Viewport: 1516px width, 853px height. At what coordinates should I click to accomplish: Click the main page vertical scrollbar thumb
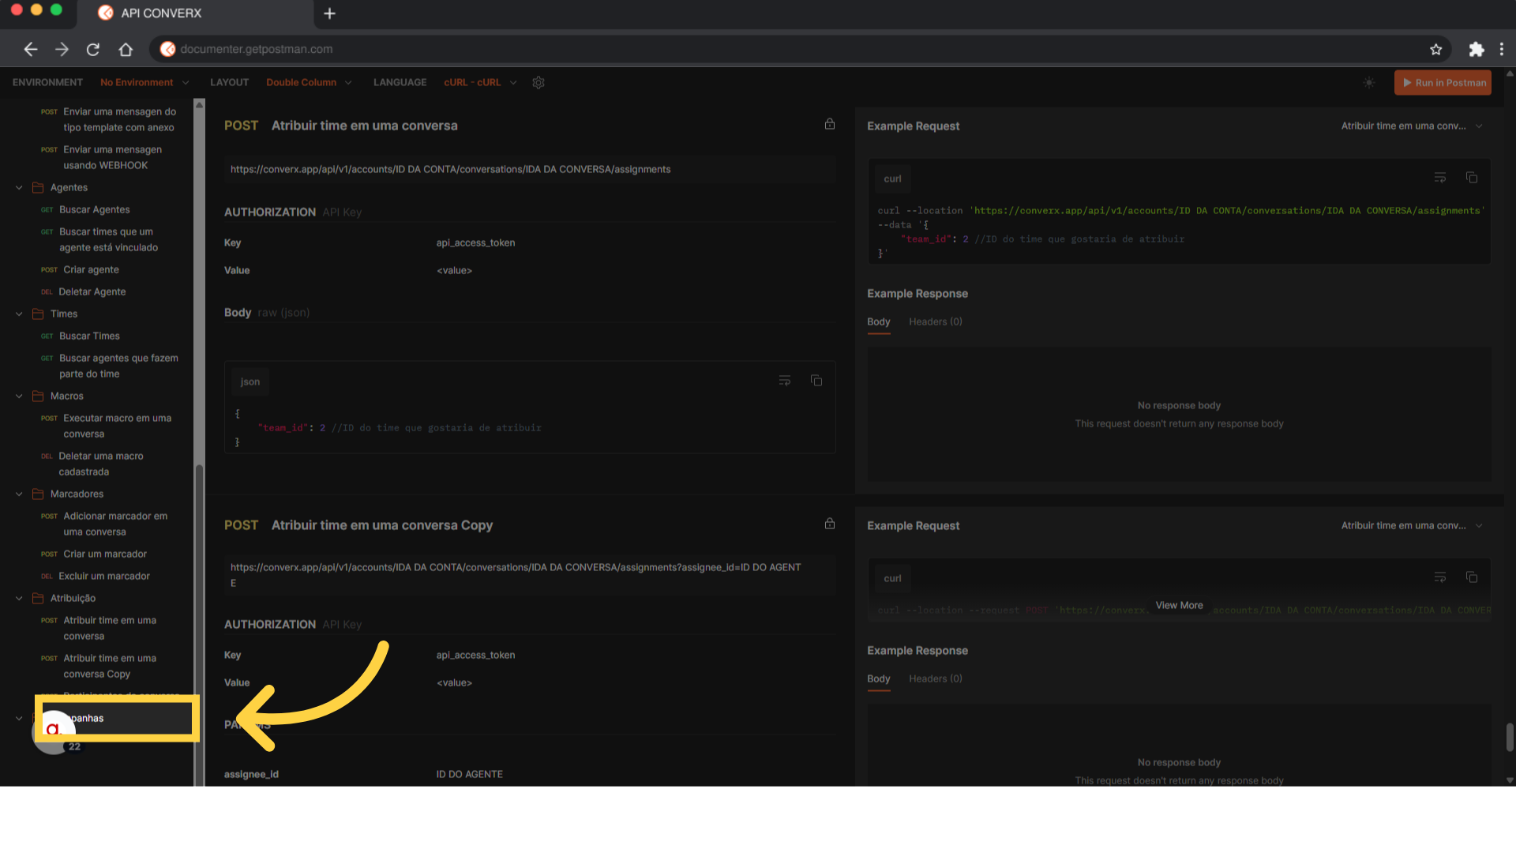click(x=1509, y=737)
